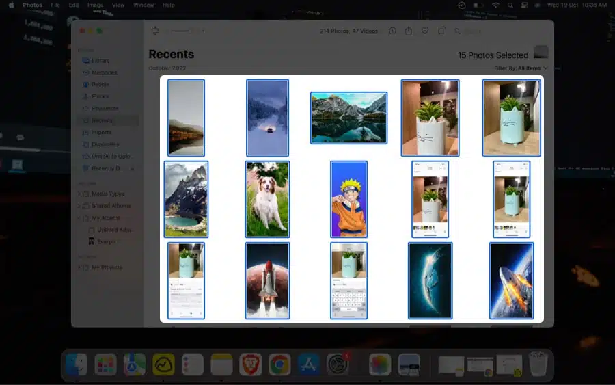Open Memories in the sidebar

[108, 72]
